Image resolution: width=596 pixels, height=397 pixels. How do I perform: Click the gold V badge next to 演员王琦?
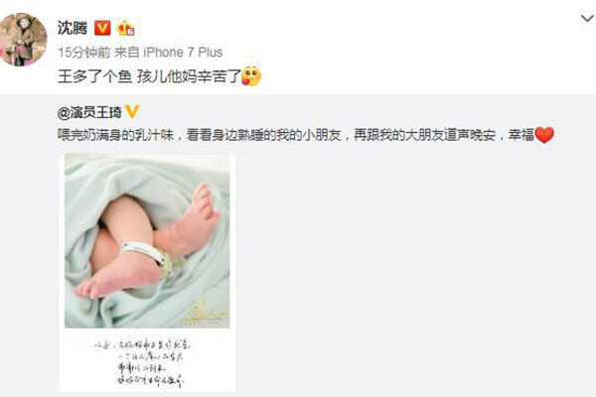point(132,112)
